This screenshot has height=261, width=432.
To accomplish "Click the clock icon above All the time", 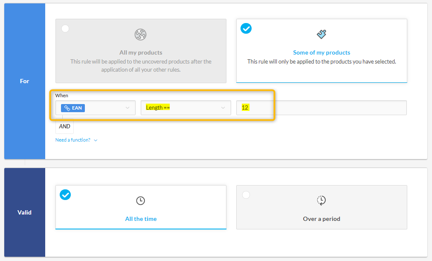I will pos(141,200).
